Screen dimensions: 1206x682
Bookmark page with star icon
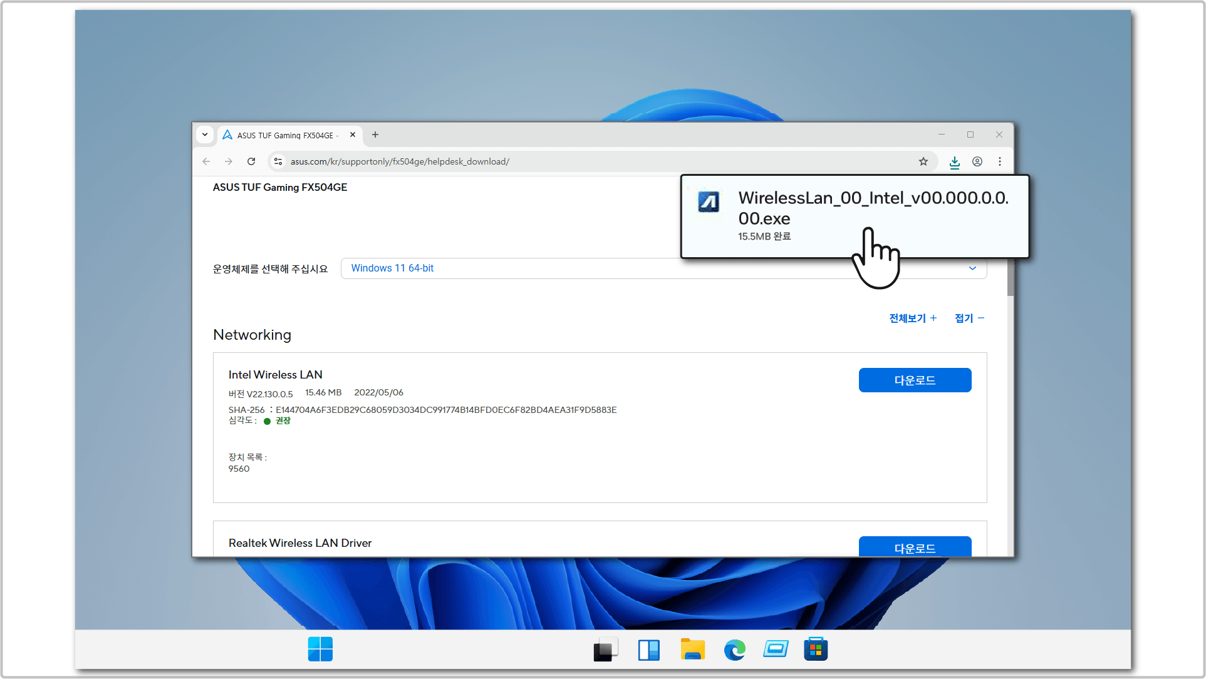(923, 161)
